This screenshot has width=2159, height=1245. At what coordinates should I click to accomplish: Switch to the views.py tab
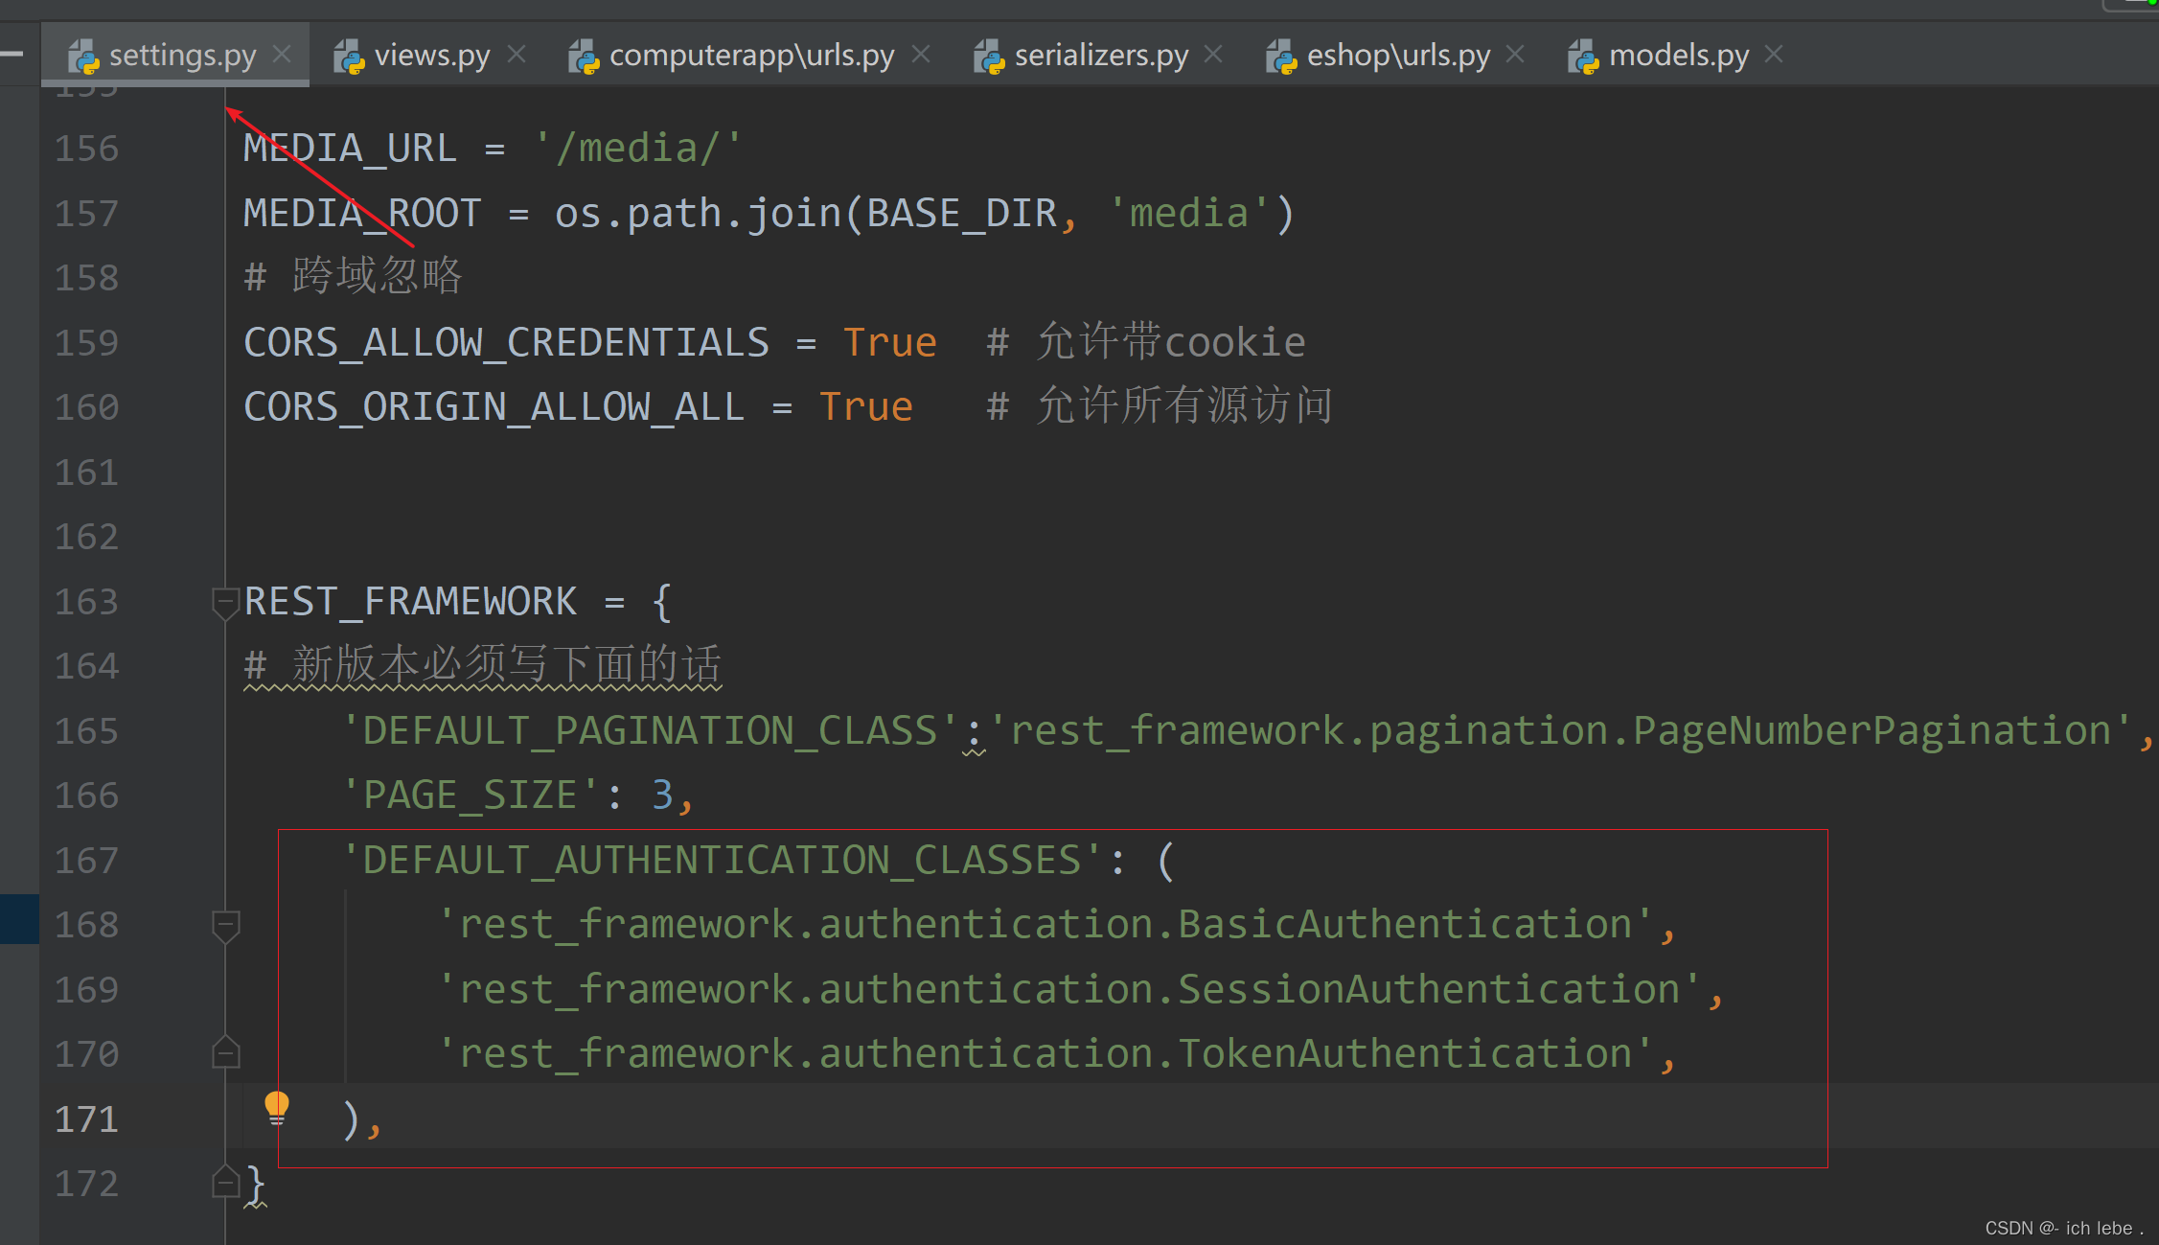coord(431,56)
